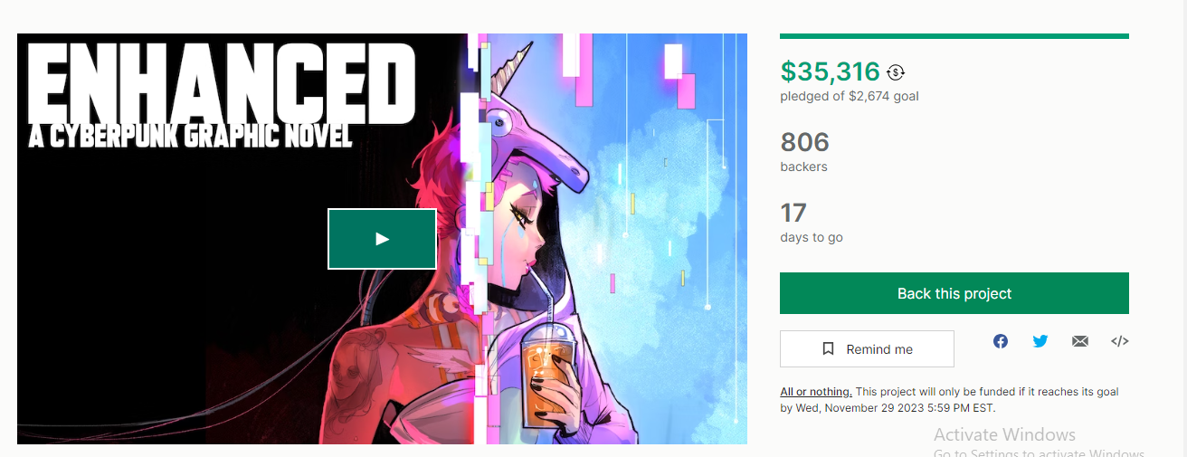
Task: Share the project on Twitter
Action: click(x=1040, y=341)
